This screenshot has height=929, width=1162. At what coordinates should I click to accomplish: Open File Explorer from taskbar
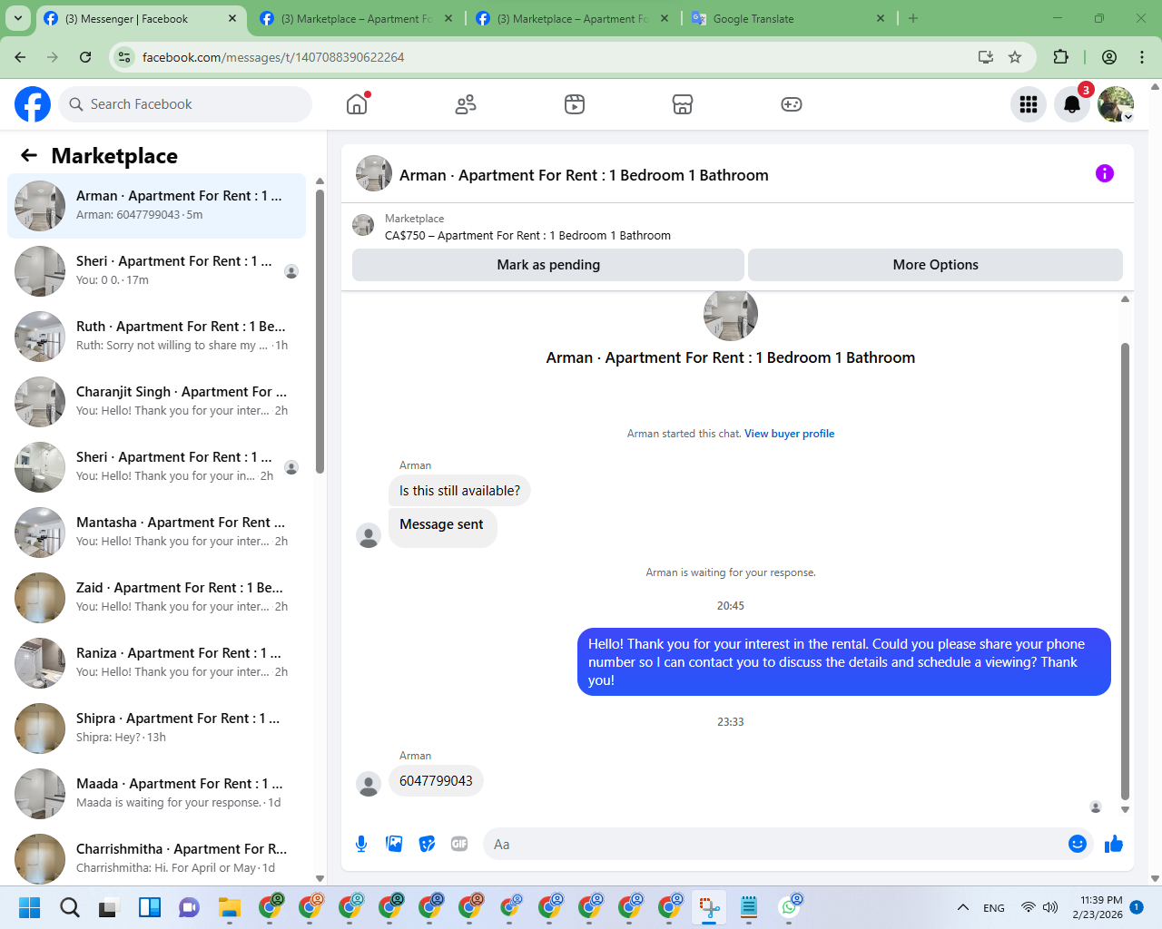[229, 907]
